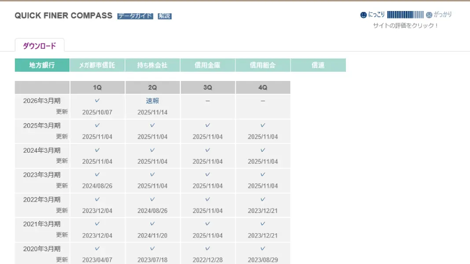Click the 2021年3月期 2Q checkmark
This screenshot has height=264, width=470.
[x=152, y=224]
